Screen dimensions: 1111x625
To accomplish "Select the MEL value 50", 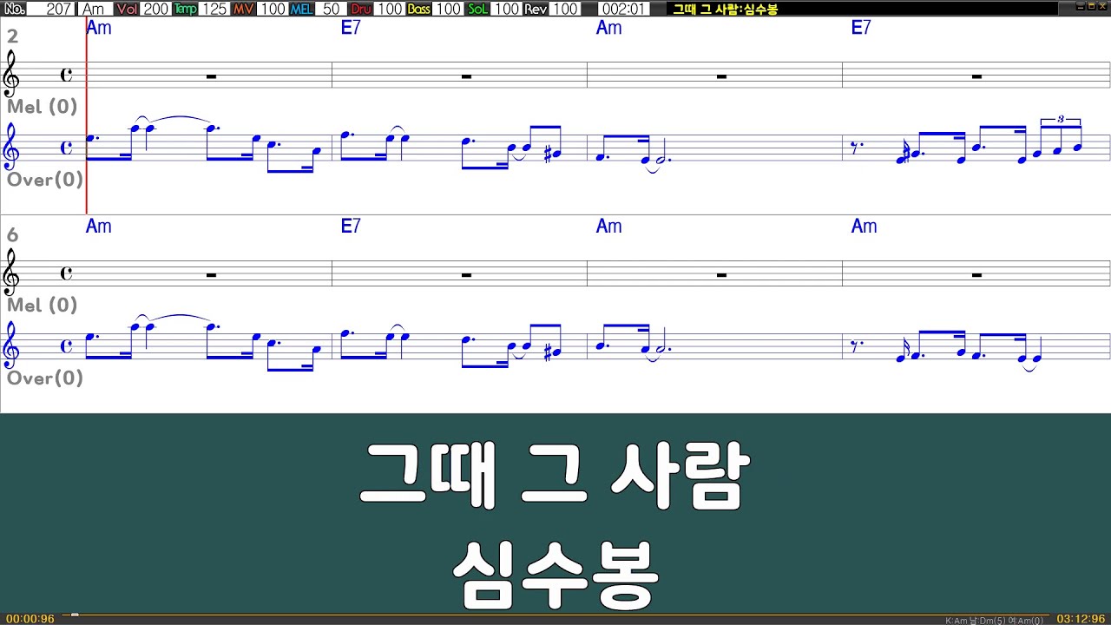I will point(331,9).
